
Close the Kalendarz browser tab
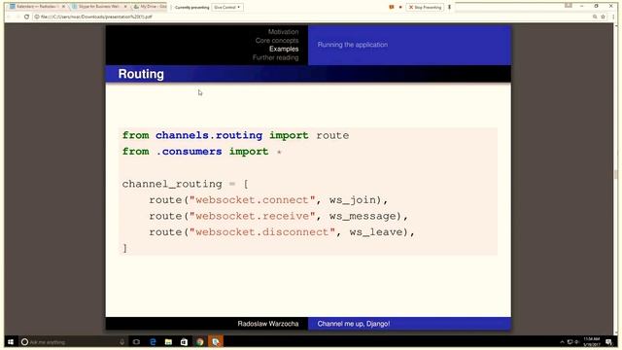pos(63,7)
